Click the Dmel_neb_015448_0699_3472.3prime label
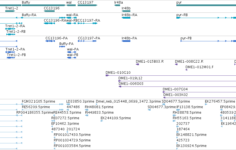 (128, 101)
